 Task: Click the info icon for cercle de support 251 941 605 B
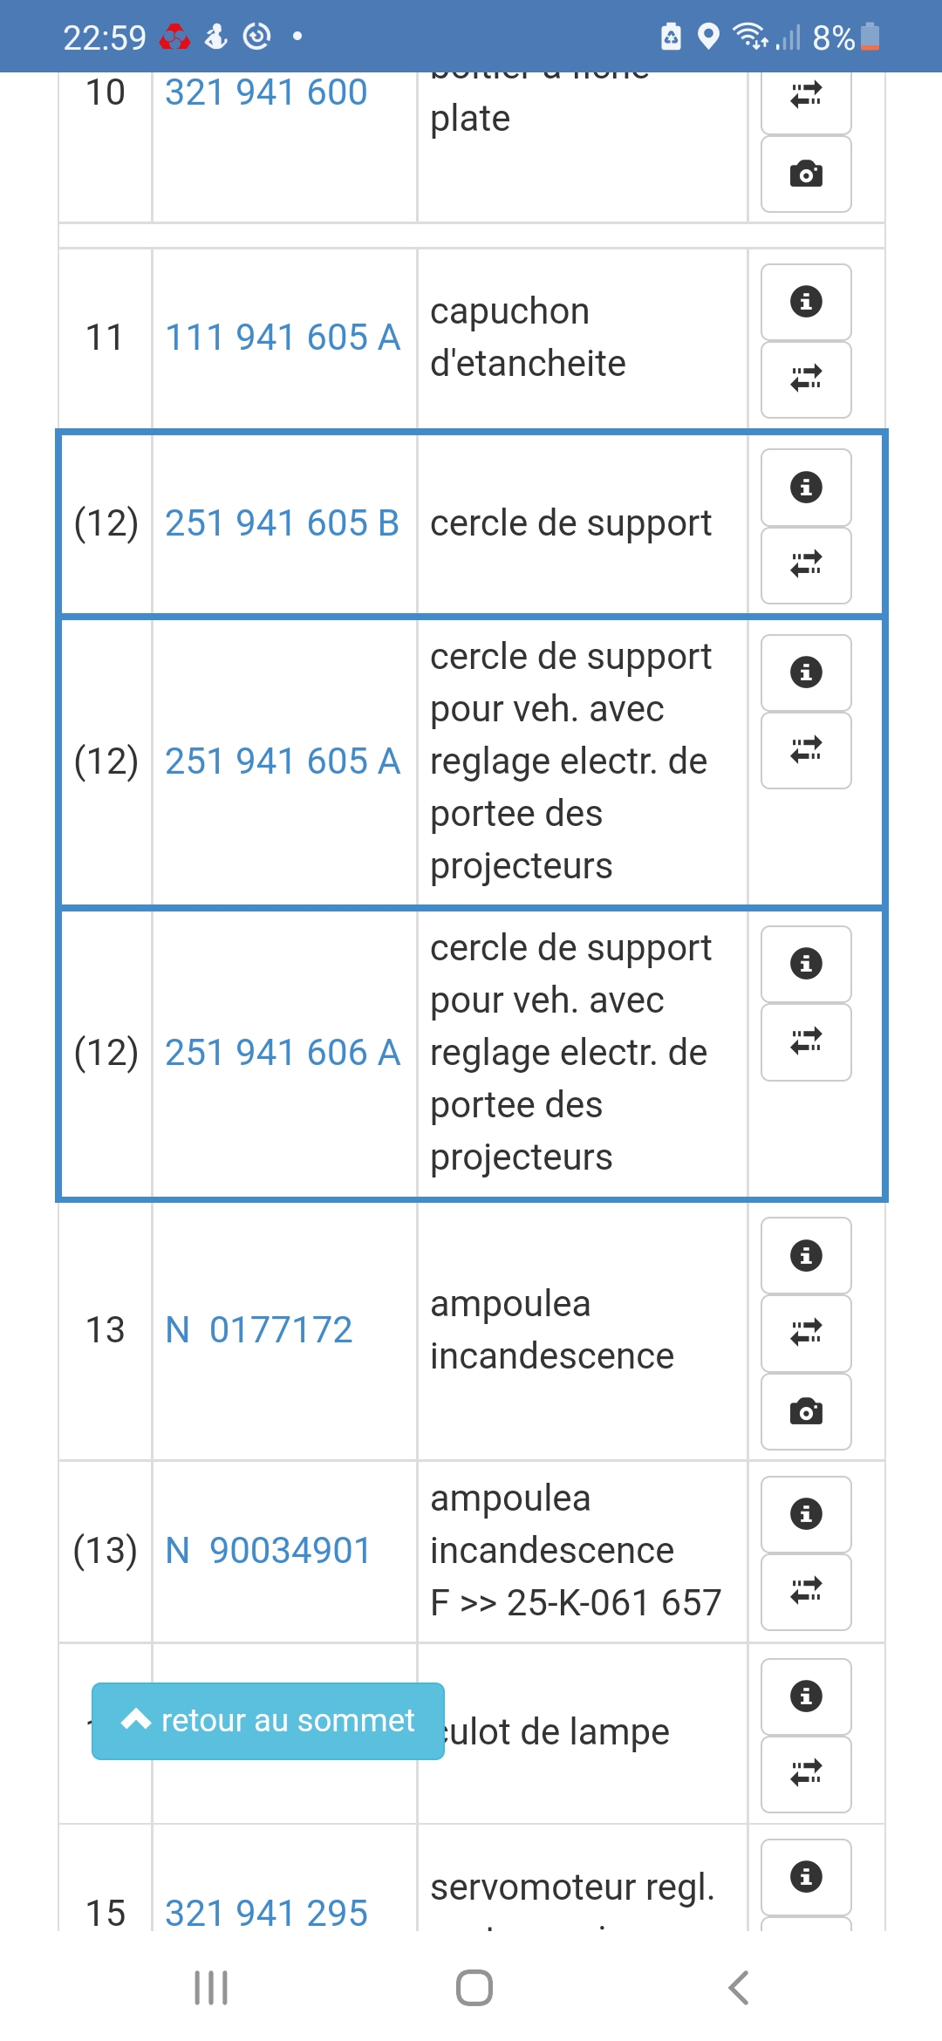(x=806, y=487)
